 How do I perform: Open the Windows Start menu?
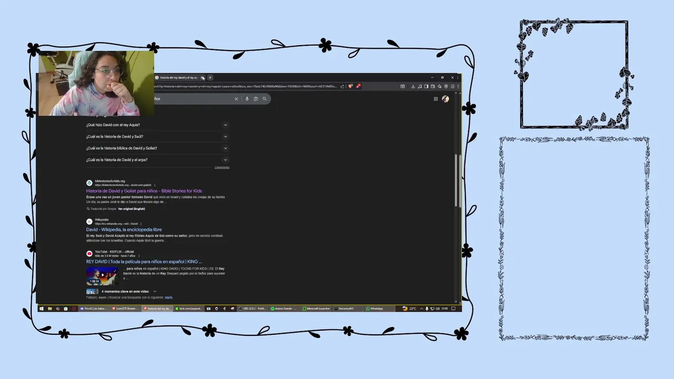[41, 308]
